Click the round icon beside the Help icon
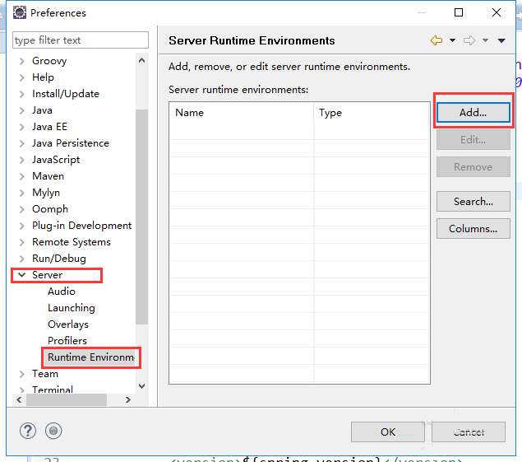Image resolution: width=522 pixels, height=462 pixels. (x=53, y=431)
